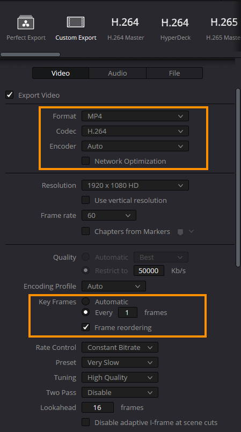Viewport: 241px width, 432px height.
Task: Open the Rate Control dropdown Constant Bitrate
Action: [120, 347]
